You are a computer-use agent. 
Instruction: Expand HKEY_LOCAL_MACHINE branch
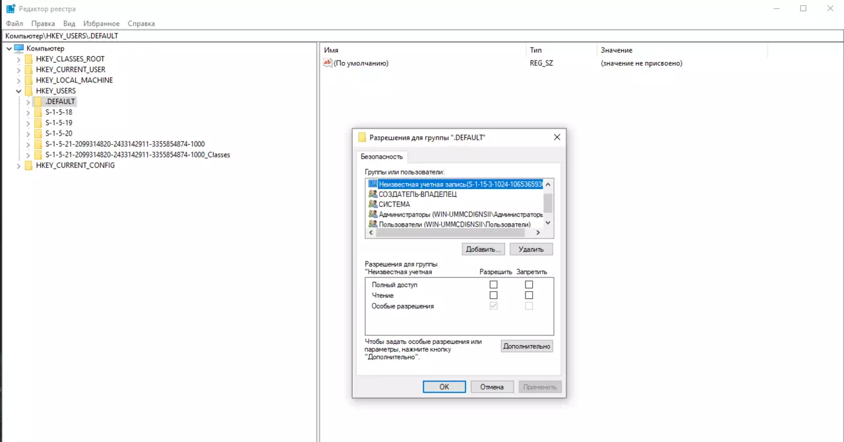pyautogui.click(x=18, y=80)
